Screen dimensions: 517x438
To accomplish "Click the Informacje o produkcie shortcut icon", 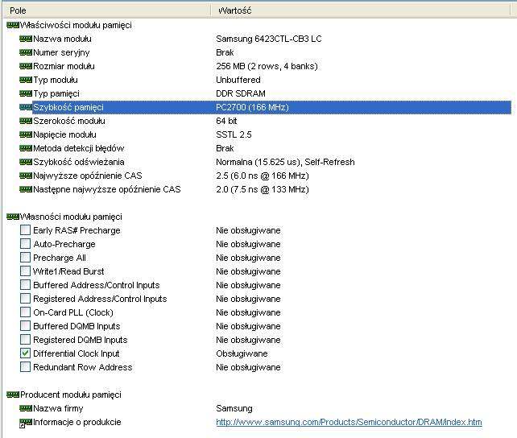I will [26, 422].
